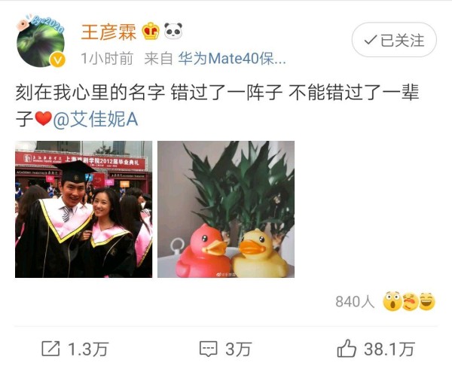This screenshot has width=452, height=369.
Task: Open the 华为Mate40 source link
Action: tap(232, 59)
